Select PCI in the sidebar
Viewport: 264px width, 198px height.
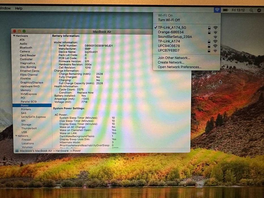[23, 98]
